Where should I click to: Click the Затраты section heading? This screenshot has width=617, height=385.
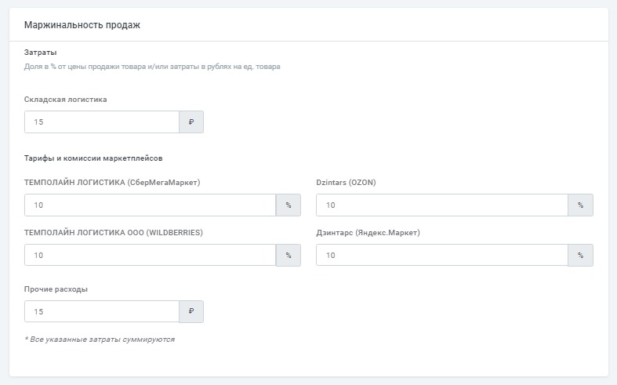[41, 53]
